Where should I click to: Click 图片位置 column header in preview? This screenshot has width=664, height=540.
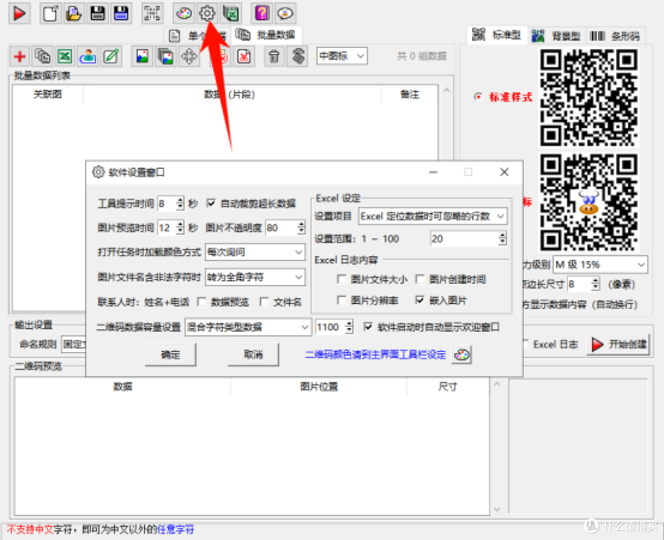coord(319,386)
